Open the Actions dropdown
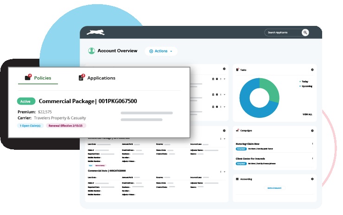343x215 pixels. pyautogui.click(x=161, y=51)
